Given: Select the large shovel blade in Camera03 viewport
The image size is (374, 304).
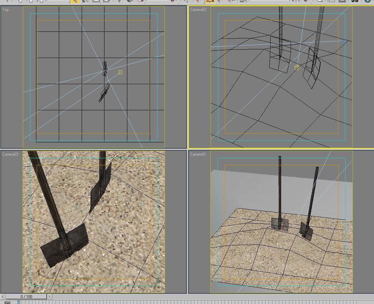Looking at the screenshot, I should click(64, 246).
